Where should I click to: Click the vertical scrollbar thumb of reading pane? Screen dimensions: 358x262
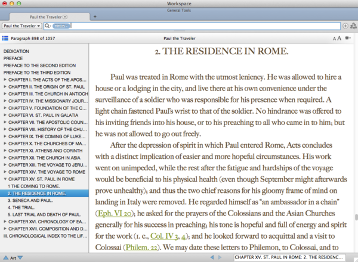356,217
